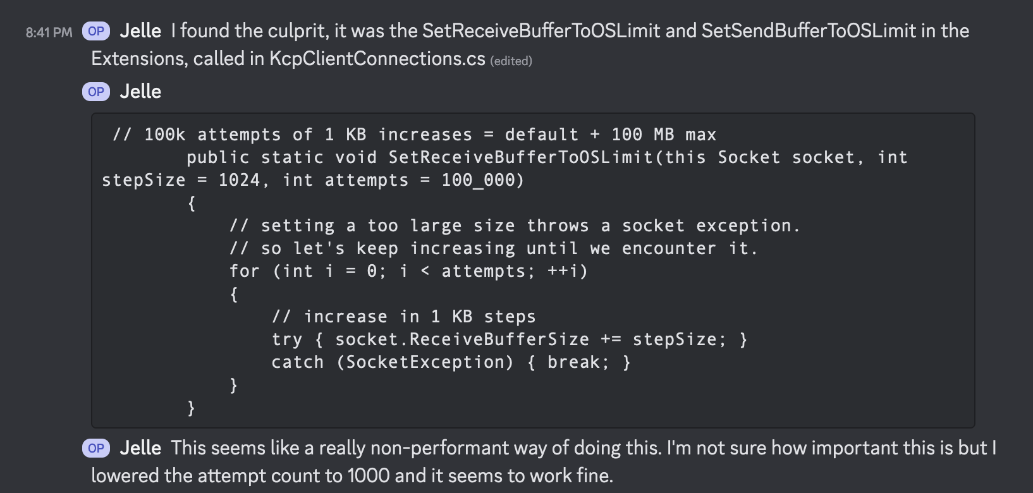Click the (edited) indicator to view edit info
1033x493 pixels.
click(512, 61)
